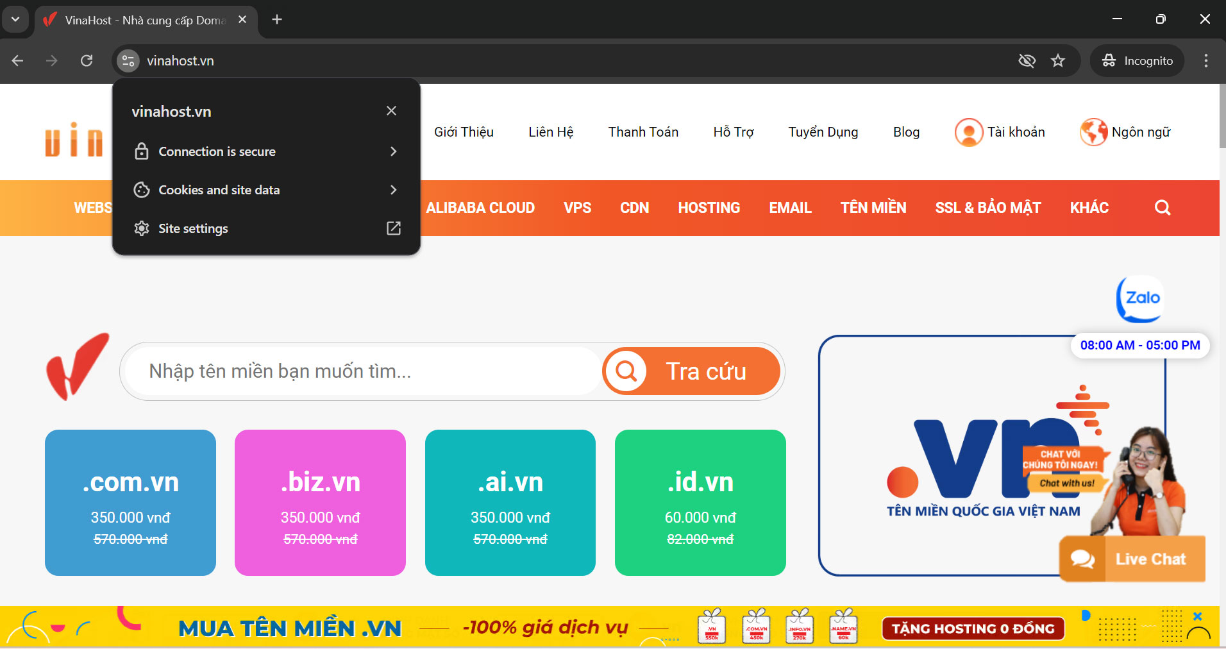Click the gear icon beside Site settings

coord(142,228)
